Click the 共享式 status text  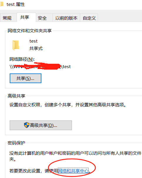click(36, 48)
